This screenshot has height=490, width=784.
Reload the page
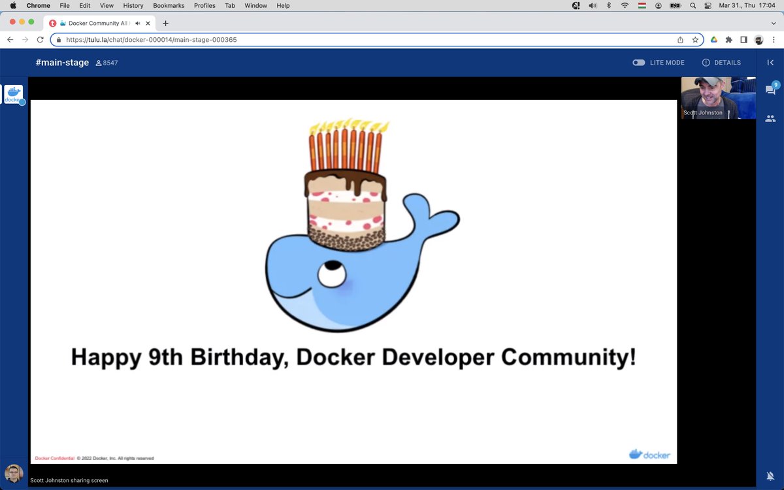(x=40, y=39)
